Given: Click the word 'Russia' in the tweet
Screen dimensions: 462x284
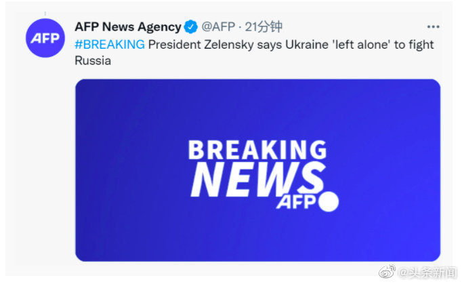Looking at the screenshot, I should tap(93, 60).
